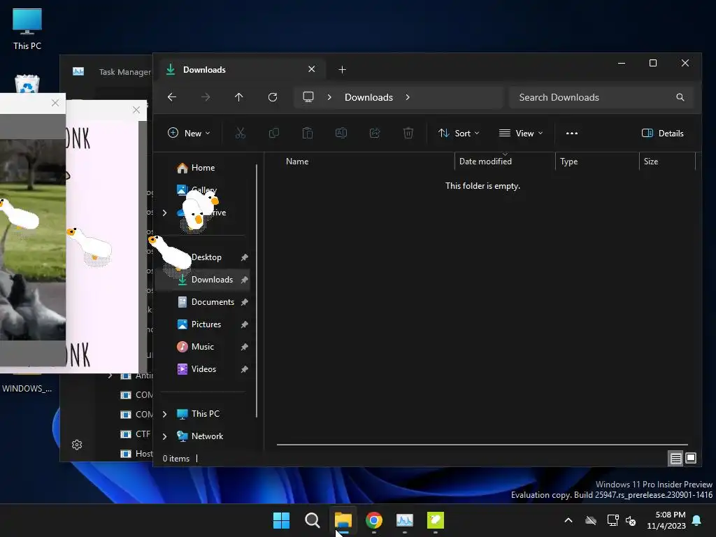
Task: Switch to large thumbnails view icon
Action: click(691, 458)
